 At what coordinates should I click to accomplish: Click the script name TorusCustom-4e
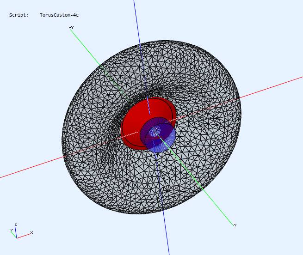(59, 15)
